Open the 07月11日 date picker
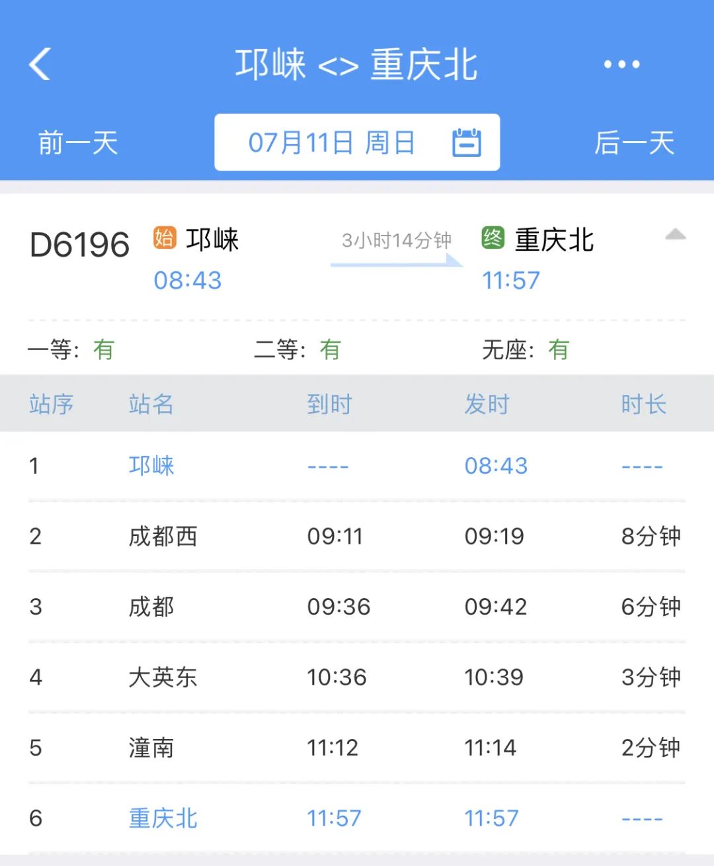This screenshot has width=714, height=866. tap(332, 143)
